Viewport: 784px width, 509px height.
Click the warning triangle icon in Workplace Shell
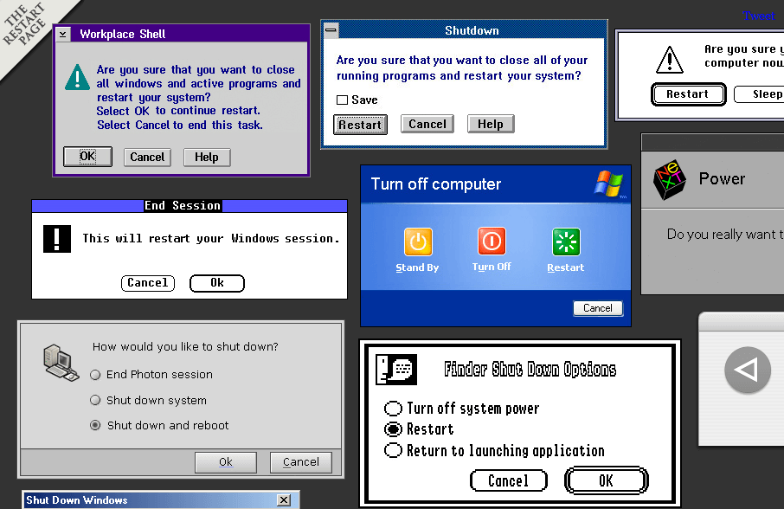click(x=78, y=77)
